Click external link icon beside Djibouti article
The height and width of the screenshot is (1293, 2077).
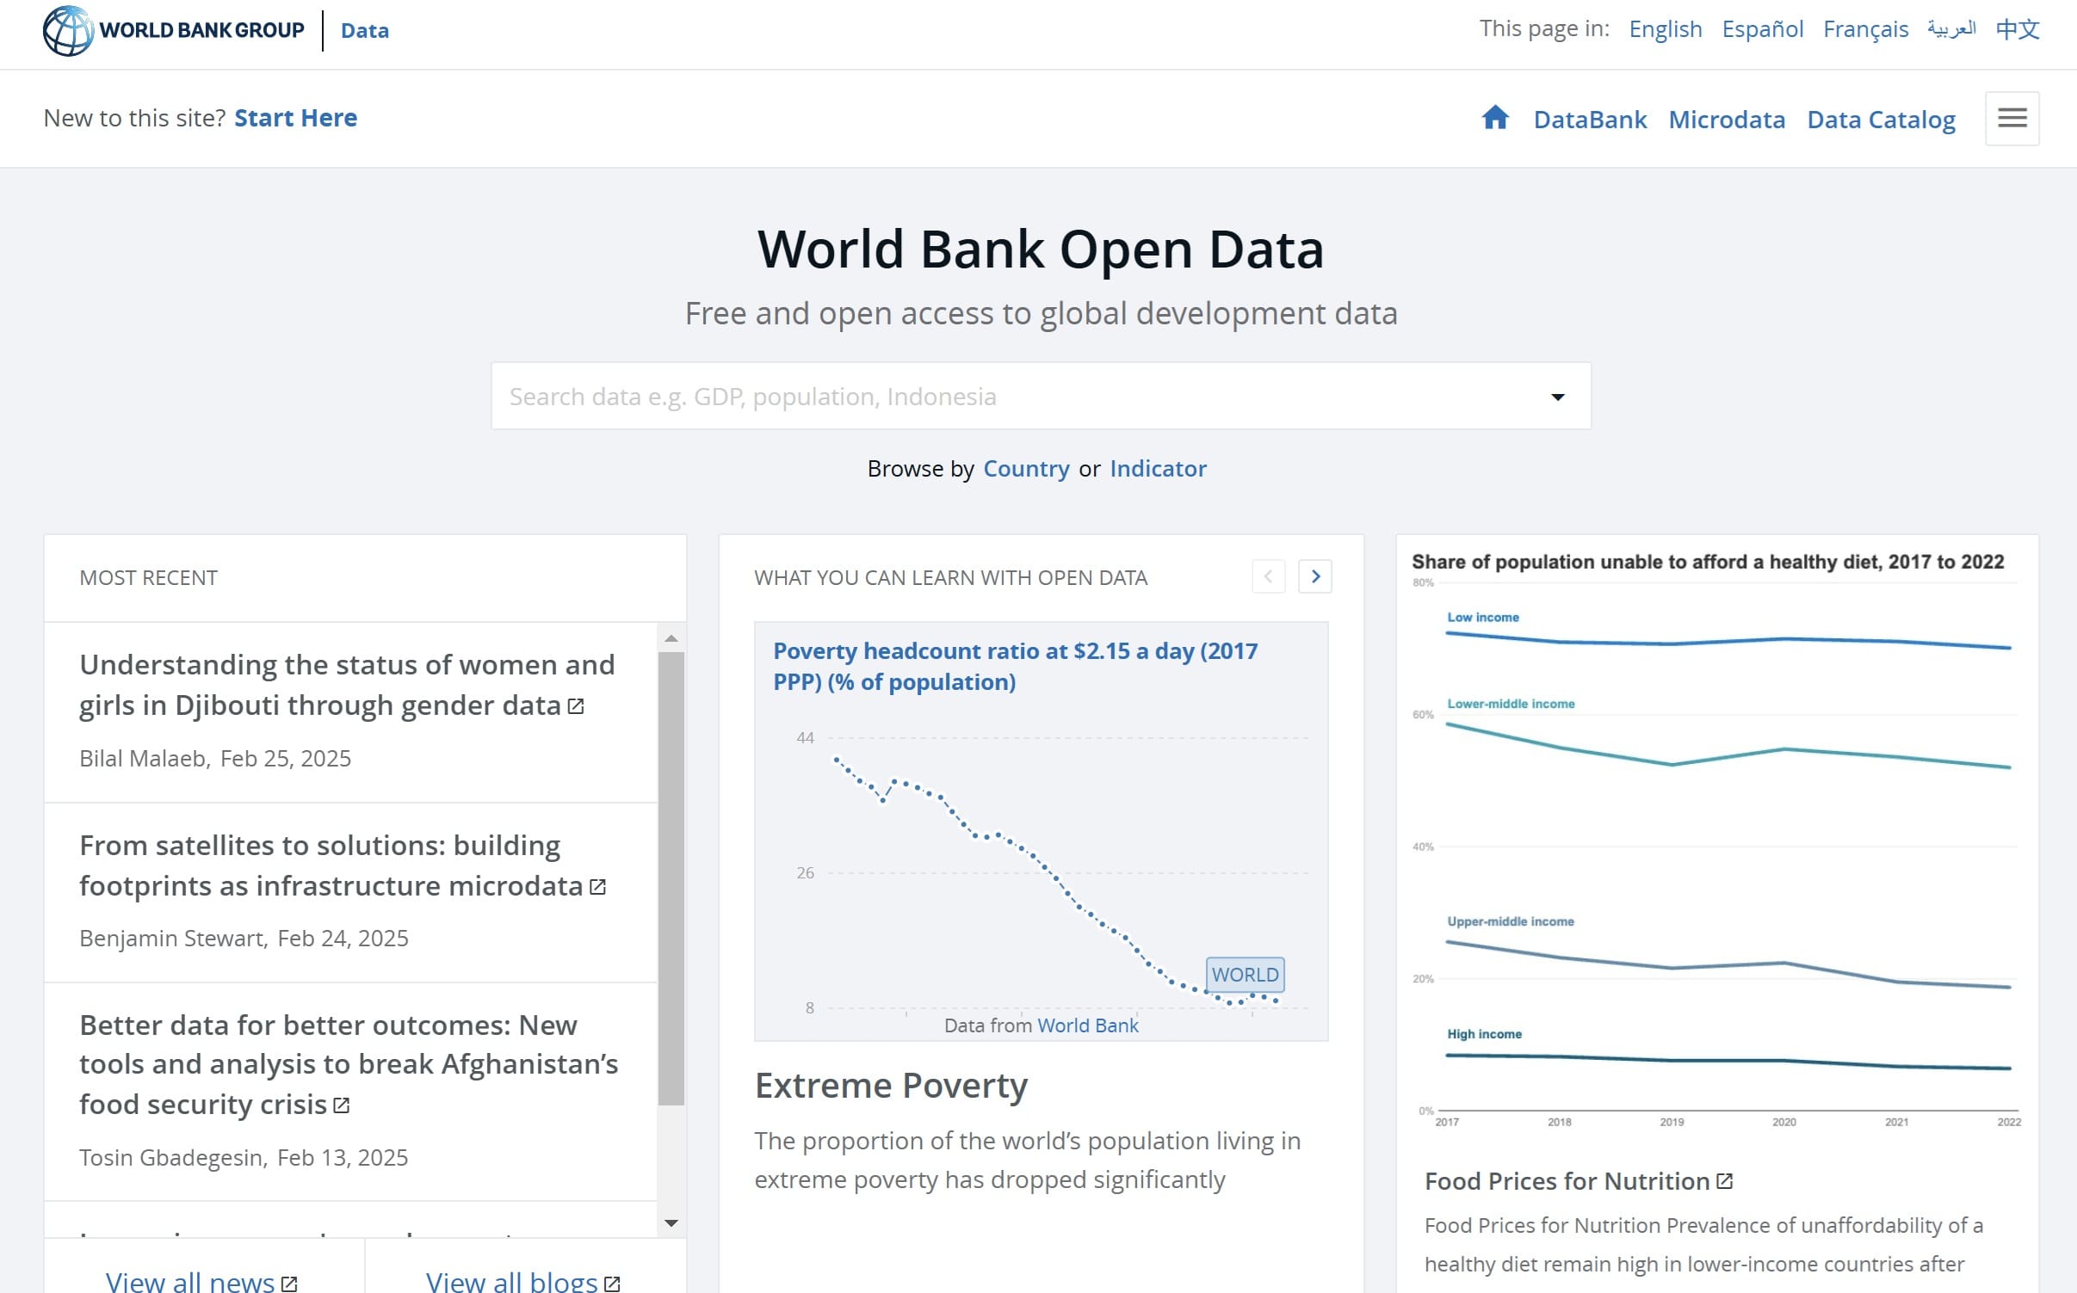(576, 706)
